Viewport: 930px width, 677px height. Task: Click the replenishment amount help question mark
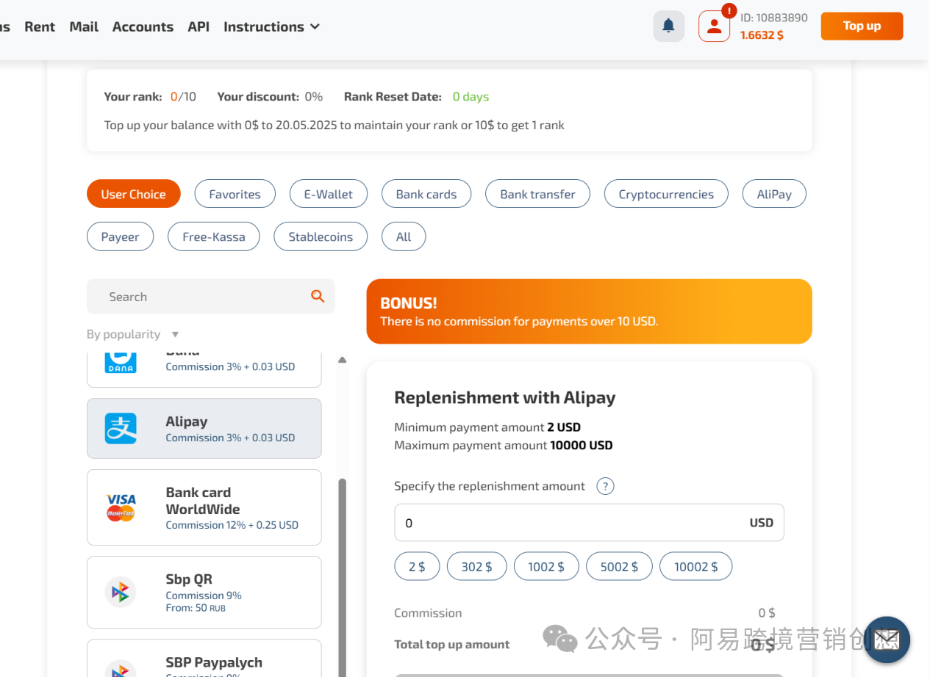pyautogui.click(x=605, y=486)
